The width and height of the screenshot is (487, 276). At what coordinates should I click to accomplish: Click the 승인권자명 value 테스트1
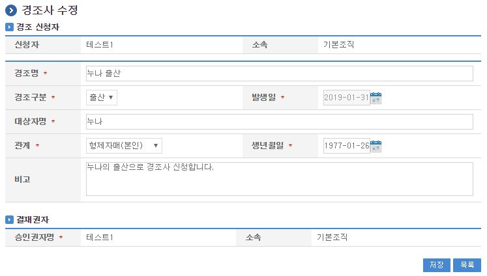(x=100, y=238)
